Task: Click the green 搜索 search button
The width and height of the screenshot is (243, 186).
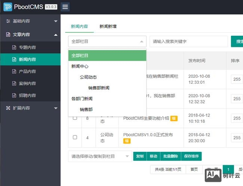Action: 237,41
